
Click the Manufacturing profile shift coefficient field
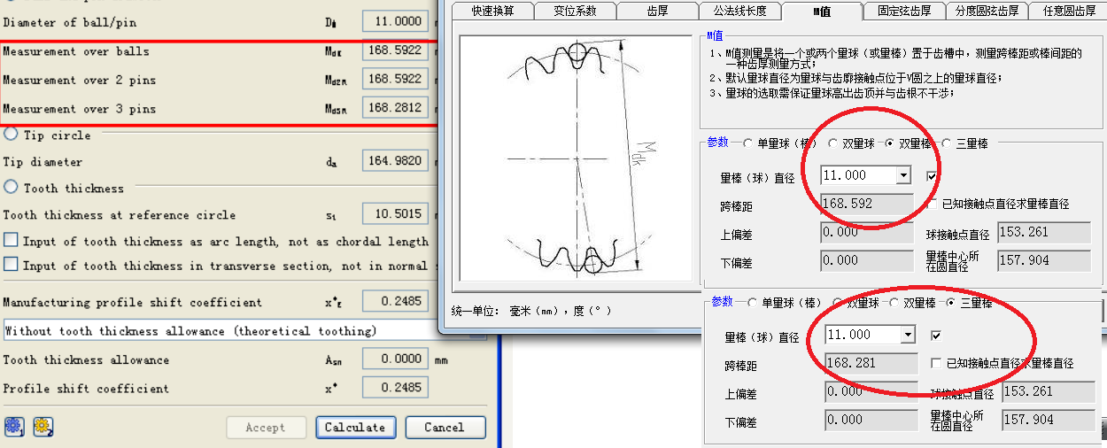click(x=396, y=302)
